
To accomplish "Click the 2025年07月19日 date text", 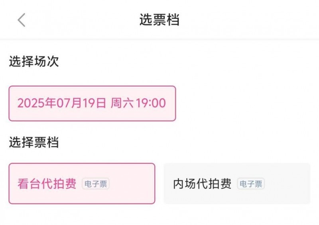I will click(x=62, y=104).
